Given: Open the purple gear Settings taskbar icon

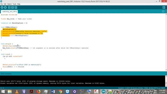Looking at the screenshot, I should 75,92.
